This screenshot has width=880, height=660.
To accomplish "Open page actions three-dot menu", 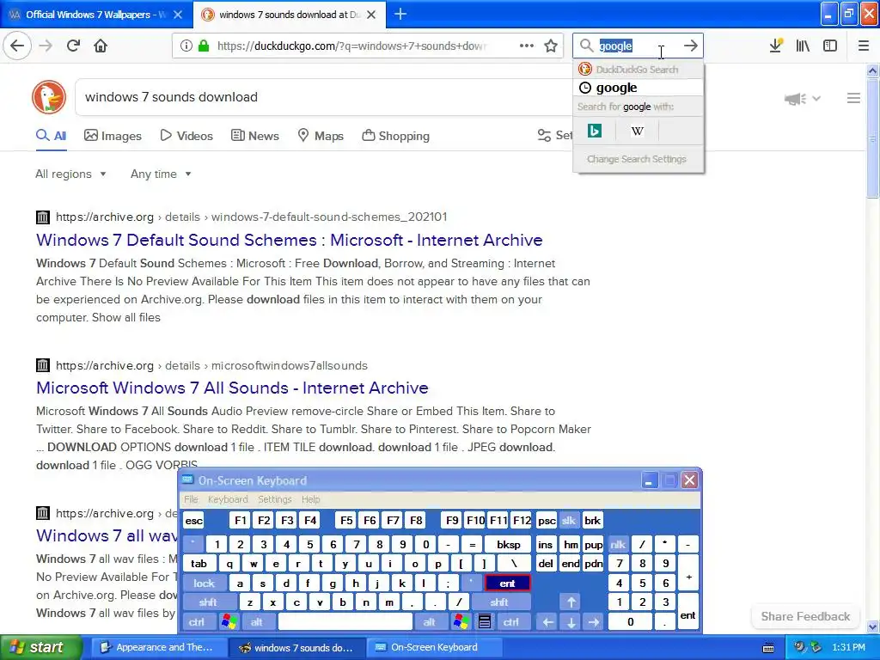I will [x=527, y=46].
